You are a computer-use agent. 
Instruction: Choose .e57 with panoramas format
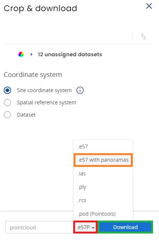pyautogui.click(x=103, y=160)
